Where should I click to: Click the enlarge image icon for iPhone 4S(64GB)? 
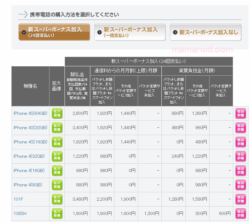click(x=57, y=113)
